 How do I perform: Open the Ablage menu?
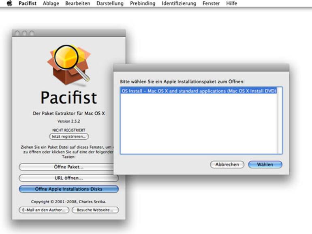[x=51, y=3]
